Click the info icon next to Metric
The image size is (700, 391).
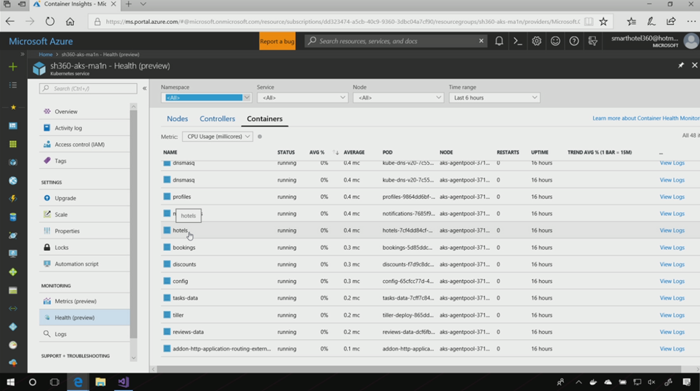[x=260, y=137]
